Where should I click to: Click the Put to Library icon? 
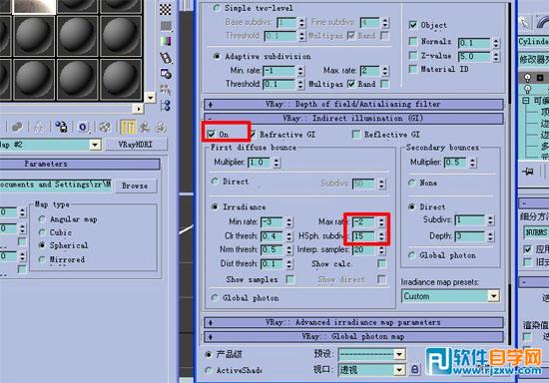pos(61,127)
